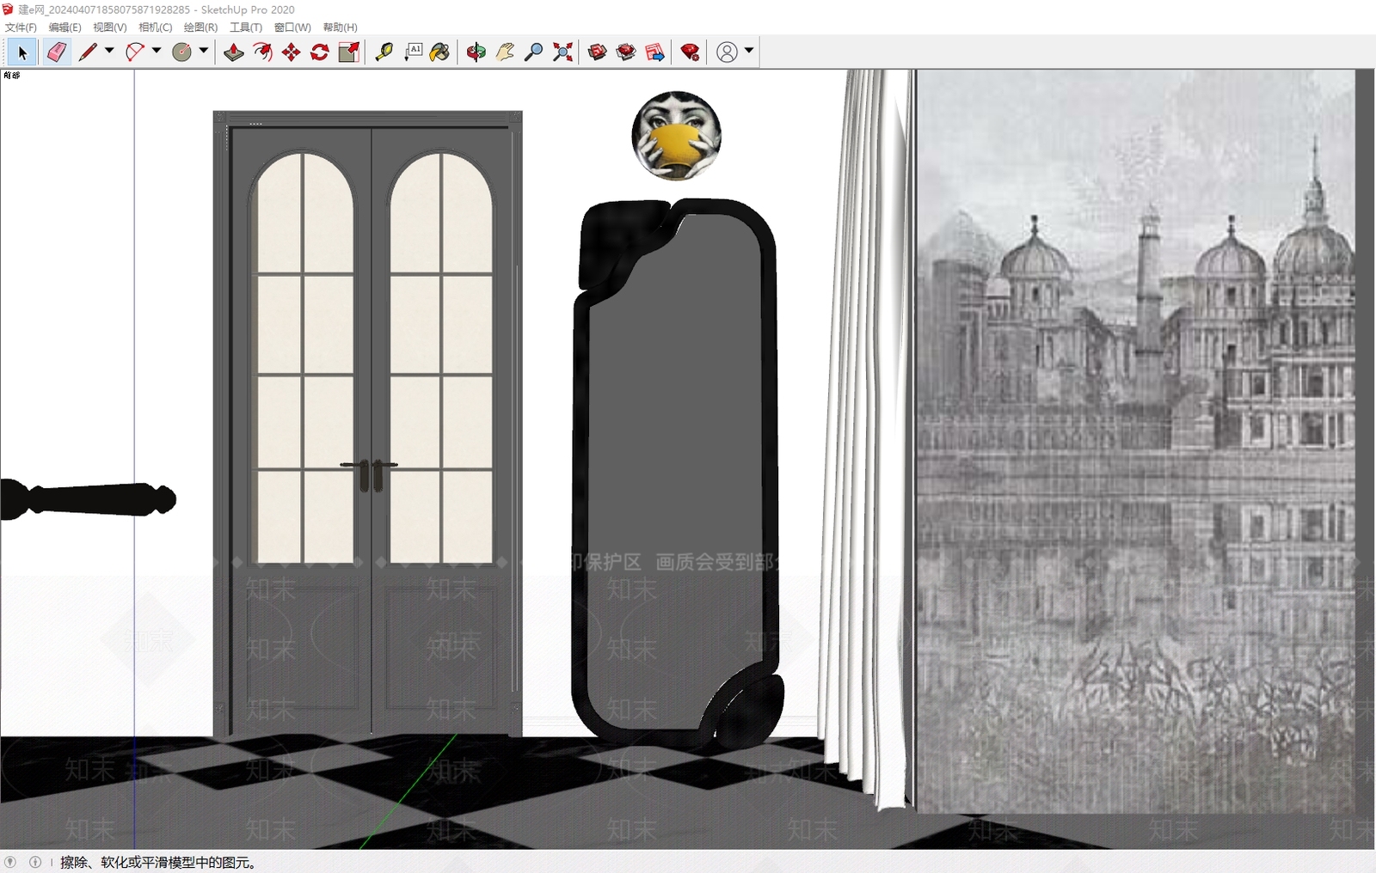The width and height of the screenshot is (1376, 873).
Task: Open the Extension Manager ruby icon
Action: click(x=690, y=52)
